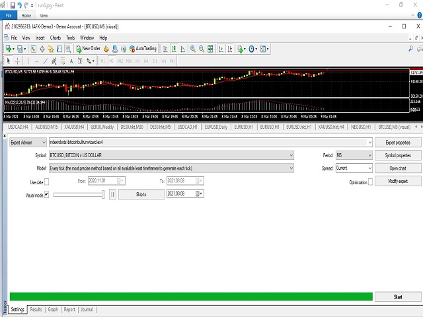Open the Charts menu

coord(56,38)
